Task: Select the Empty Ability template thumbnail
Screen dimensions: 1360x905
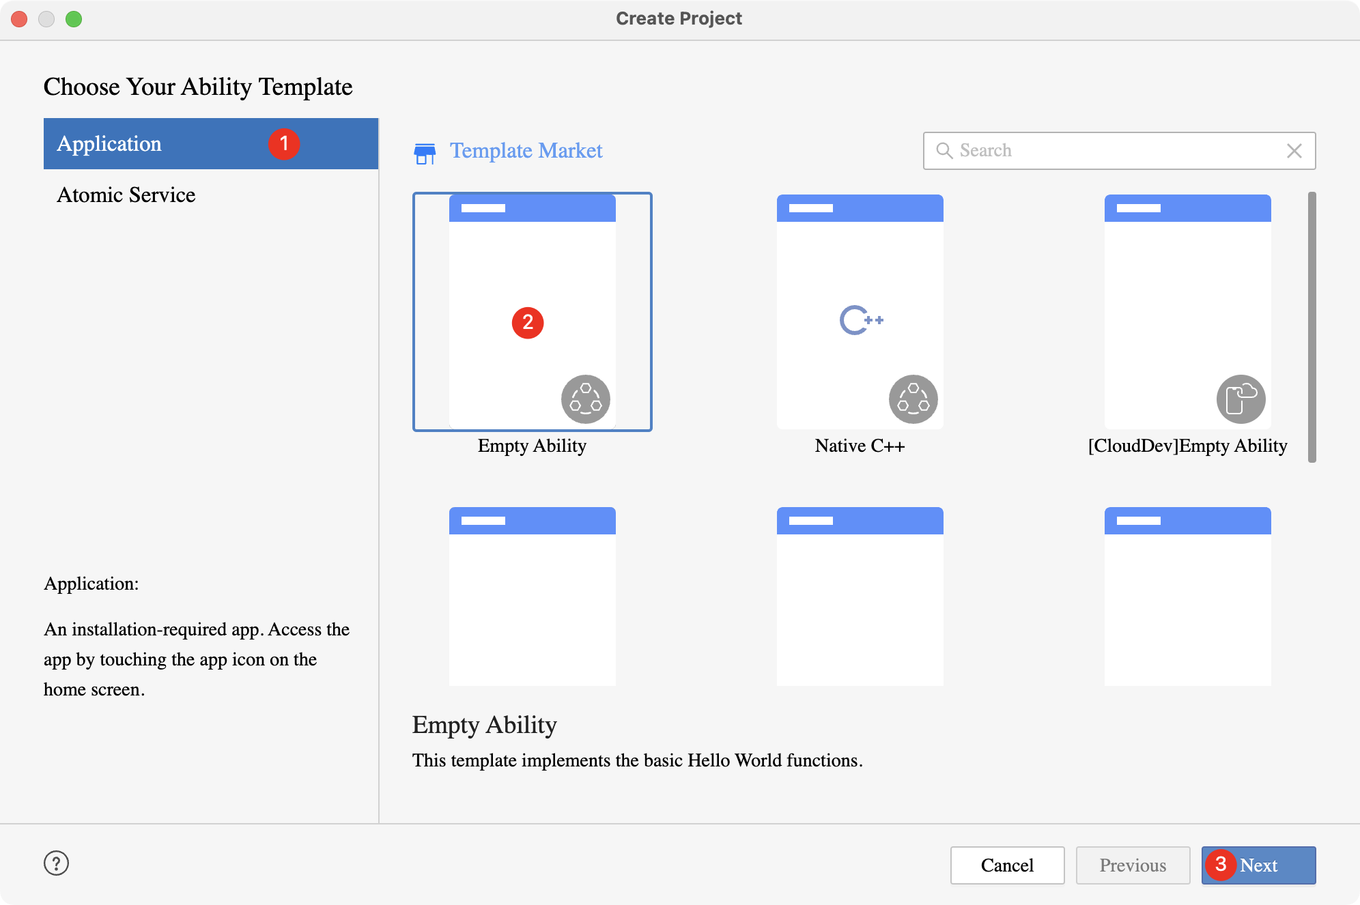Action: point(532,287)
